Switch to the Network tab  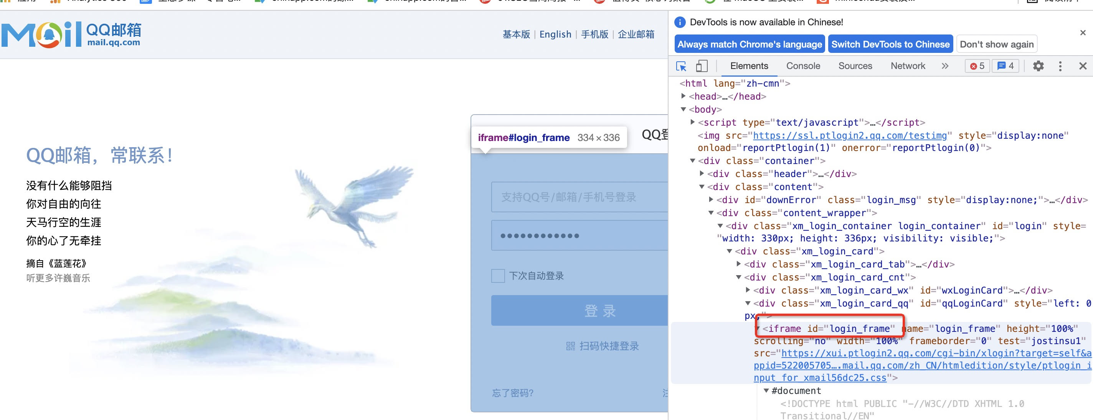pos(908,66)
